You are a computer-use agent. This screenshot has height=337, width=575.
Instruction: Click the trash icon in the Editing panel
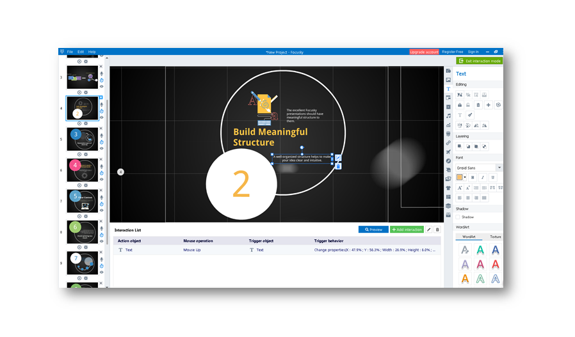coord(478,105)
